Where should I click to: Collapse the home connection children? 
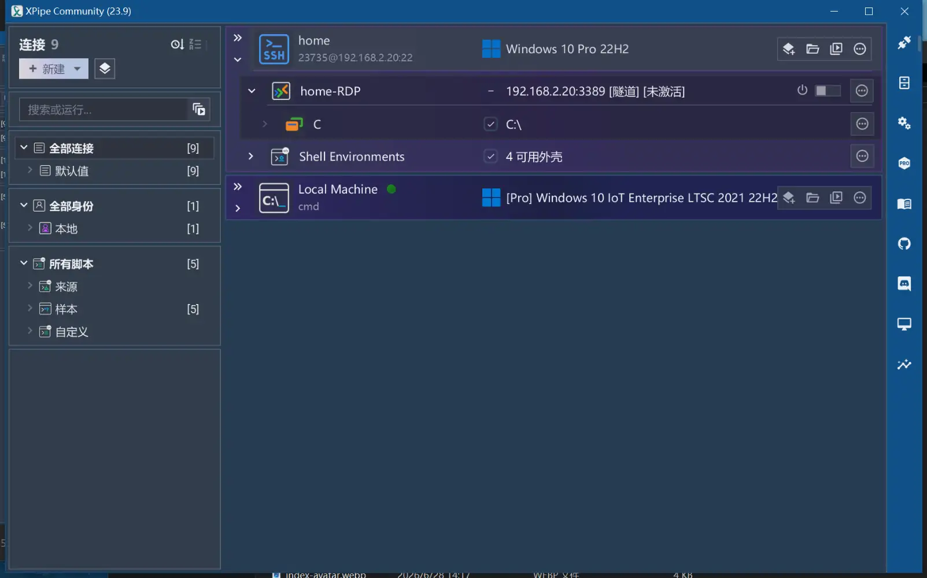(x=238, y=60)
